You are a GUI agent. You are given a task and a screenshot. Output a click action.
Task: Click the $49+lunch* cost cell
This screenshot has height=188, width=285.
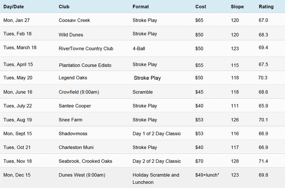coord(207,175)
